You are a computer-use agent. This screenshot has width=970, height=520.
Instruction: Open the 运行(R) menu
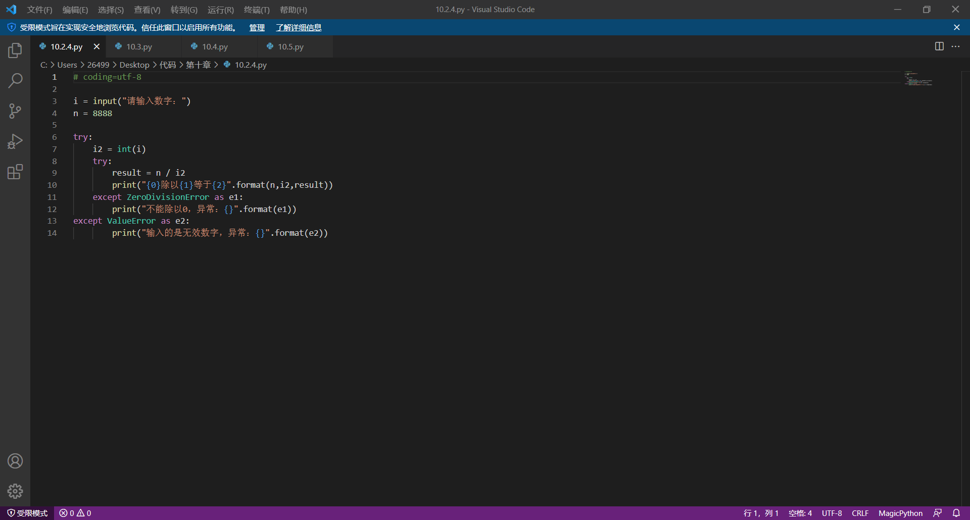(221, 10)
